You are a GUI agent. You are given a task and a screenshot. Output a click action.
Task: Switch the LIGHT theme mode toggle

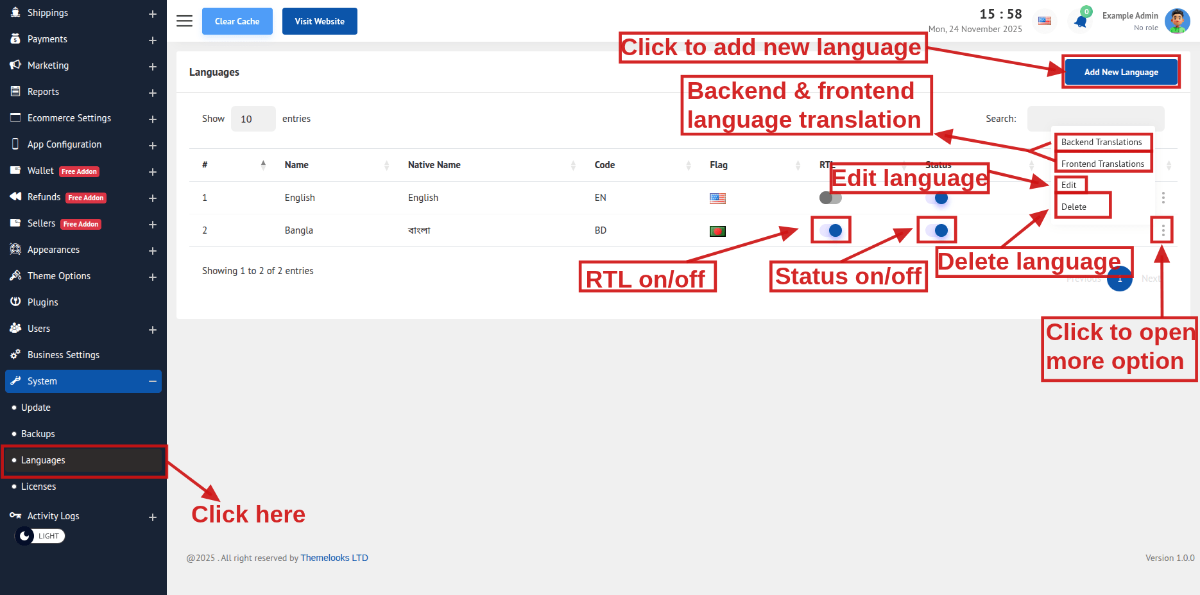(40, 536)
